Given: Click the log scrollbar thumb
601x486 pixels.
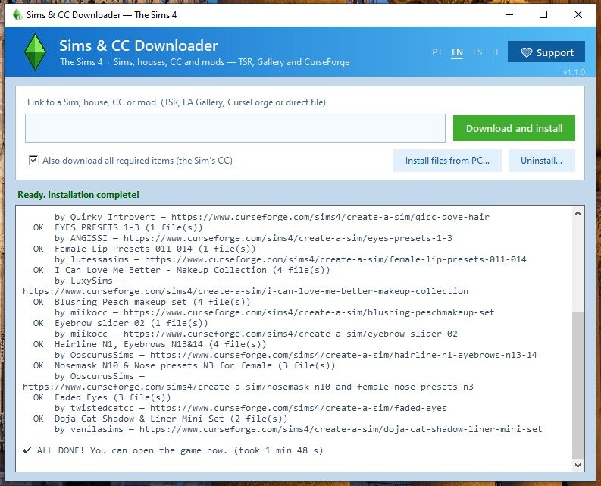Looking at the screenshot, I should pyautogui.click(x=578, y=384).
